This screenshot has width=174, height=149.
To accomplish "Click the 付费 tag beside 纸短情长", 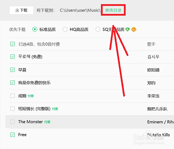I will click(x=55, y=109).
